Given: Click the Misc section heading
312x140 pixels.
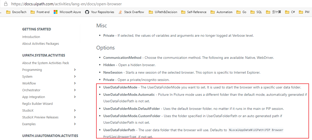Looking at the screenshot, I should click(102, 26).
